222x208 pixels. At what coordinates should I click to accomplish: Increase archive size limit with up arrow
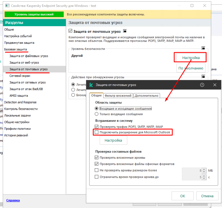point(204,169)
